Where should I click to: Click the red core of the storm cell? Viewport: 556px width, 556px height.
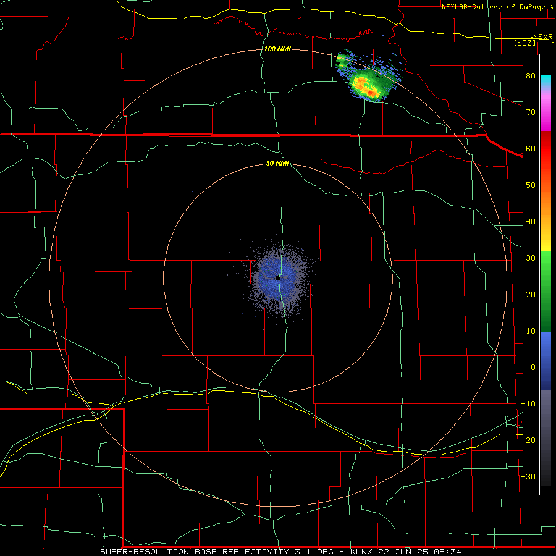click(x=371, y=93)
